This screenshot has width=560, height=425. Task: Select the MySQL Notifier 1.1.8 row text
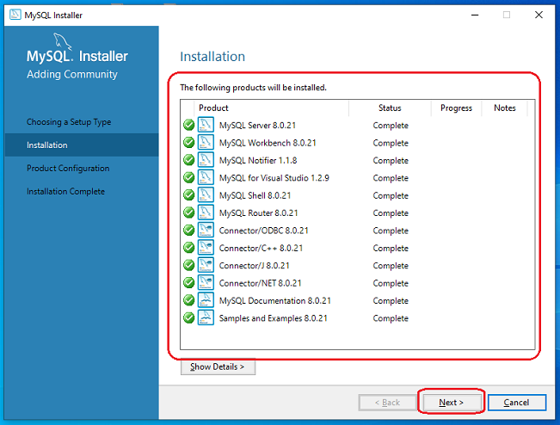258,160
